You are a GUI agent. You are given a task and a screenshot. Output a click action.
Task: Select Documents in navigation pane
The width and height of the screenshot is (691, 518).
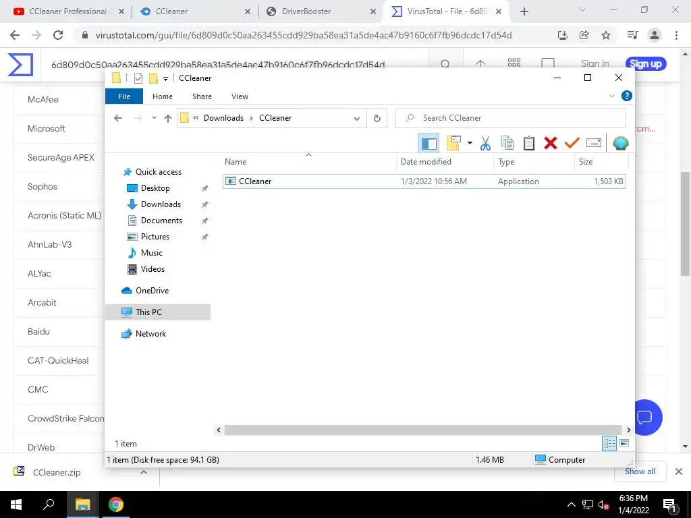161,221
